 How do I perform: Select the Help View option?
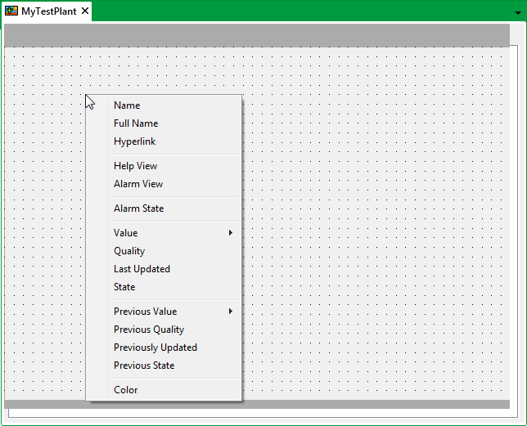(x=135, y=166)
